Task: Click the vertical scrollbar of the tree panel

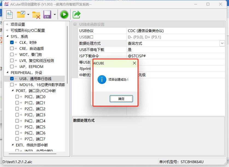Action: [x=67, y=55]
